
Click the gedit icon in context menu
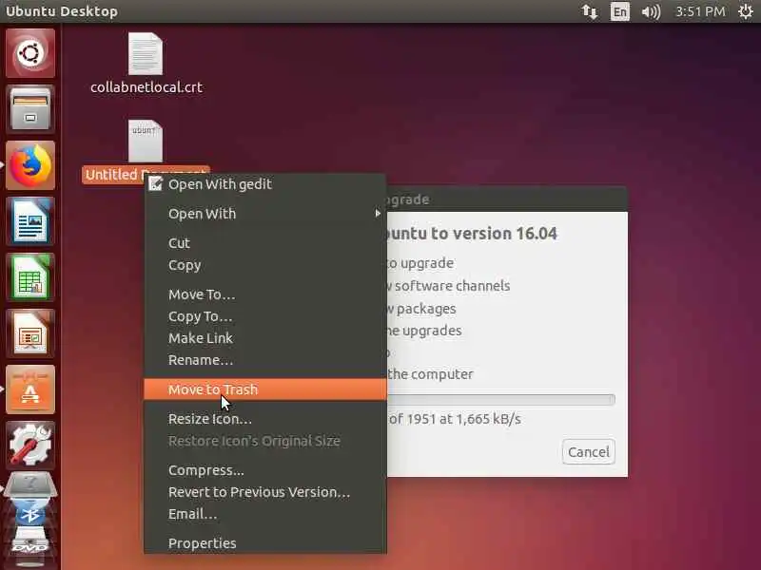155,183
